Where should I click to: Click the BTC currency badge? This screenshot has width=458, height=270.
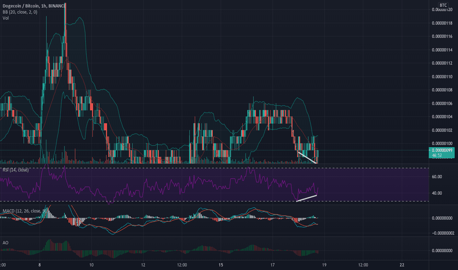coord(443,5)
